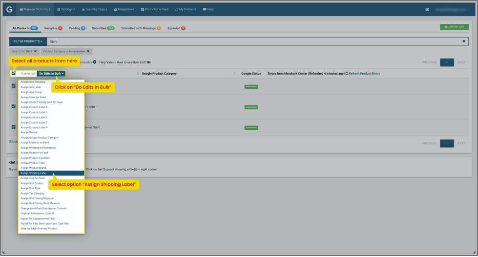
Task: Go to Integrations page
Action: 124,9
